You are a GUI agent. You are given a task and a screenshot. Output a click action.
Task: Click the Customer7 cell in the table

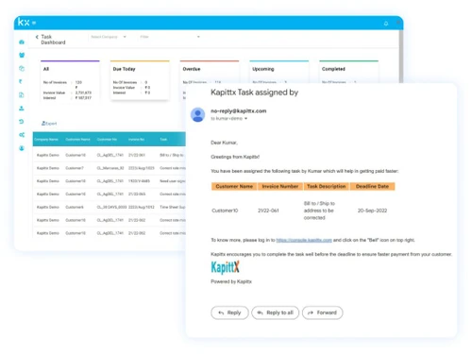point(75,168)
